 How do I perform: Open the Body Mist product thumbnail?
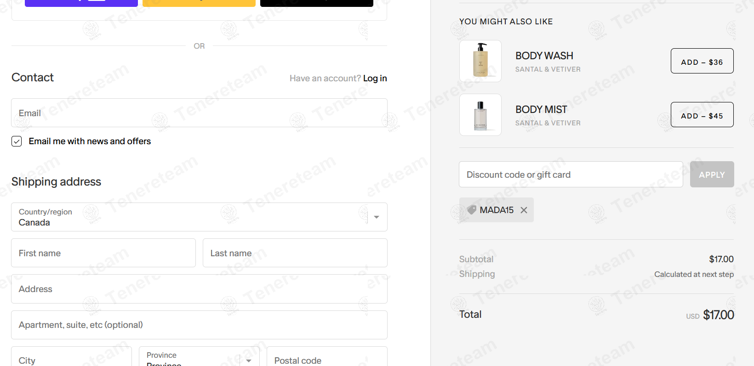coord(480,115)
